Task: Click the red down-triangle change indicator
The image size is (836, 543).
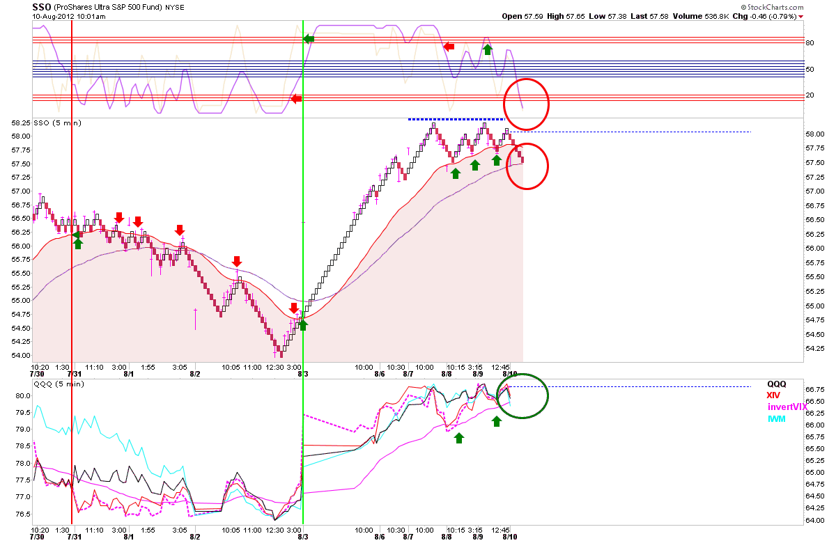Action: click(801, 17)
